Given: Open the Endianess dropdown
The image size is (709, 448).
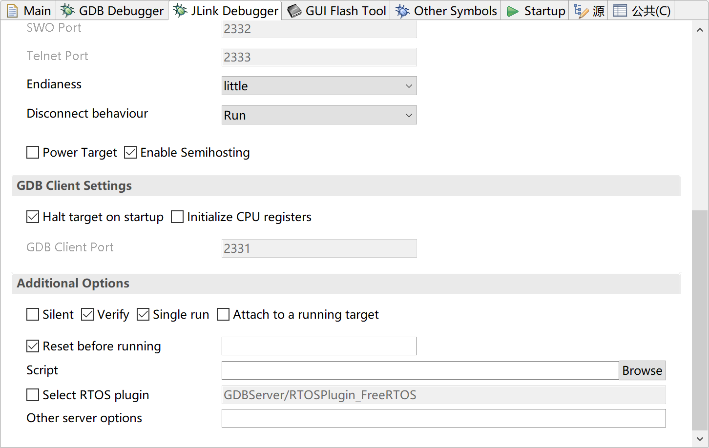Looking at the screenshot, I should tap(319, 86).
